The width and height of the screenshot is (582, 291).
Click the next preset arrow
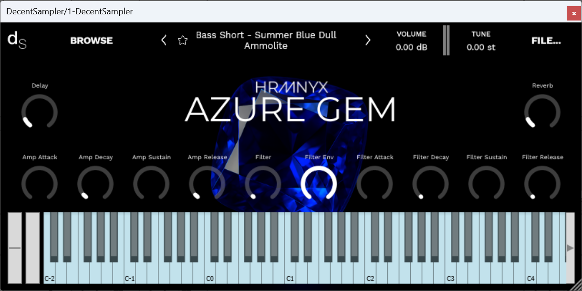[368, 40]
